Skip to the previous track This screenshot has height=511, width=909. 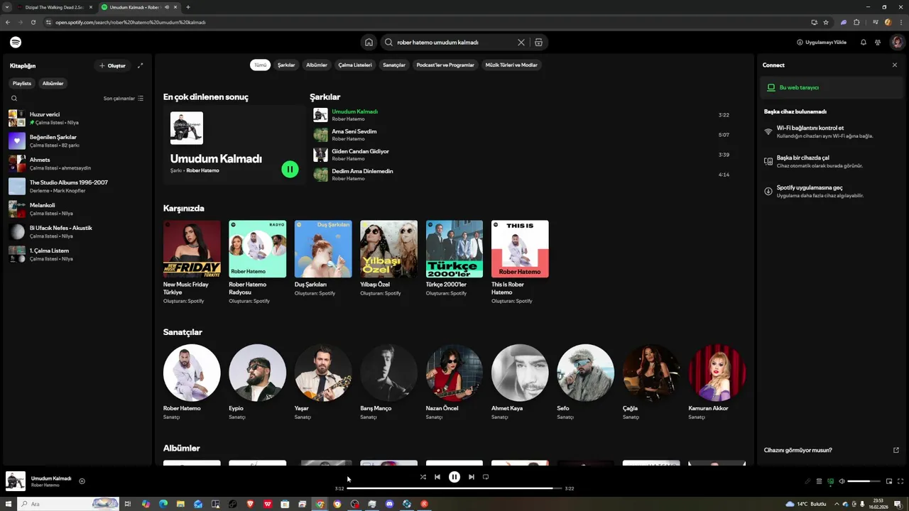437,477
